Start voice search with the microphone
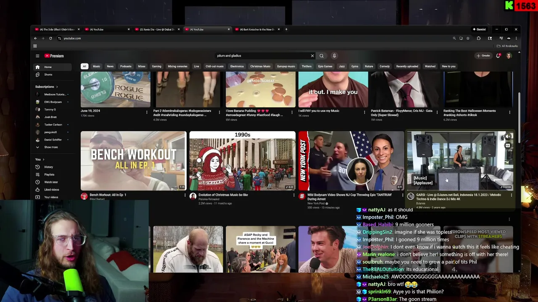Image resolution: width=538 pixels, height=302 pixels. [334, 56]
